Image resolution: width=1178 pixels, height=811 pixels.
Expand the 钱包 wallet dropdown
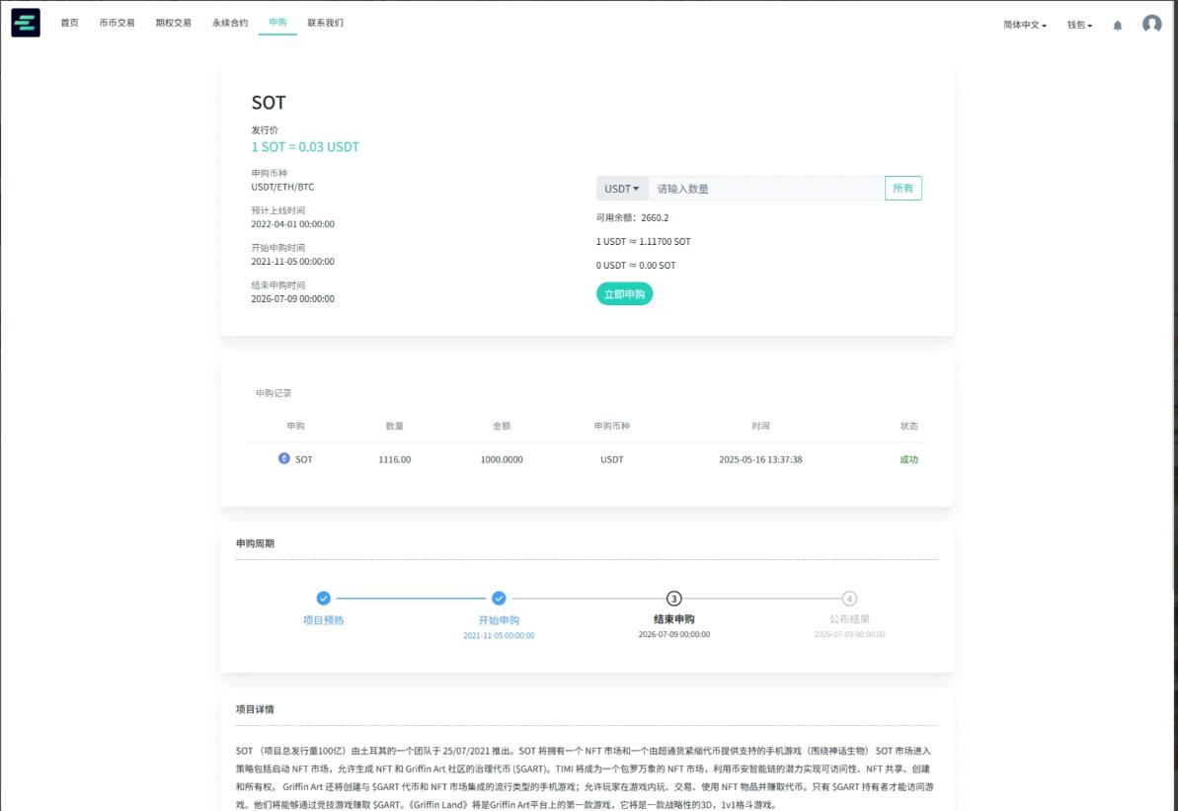tap(1079, 26)
